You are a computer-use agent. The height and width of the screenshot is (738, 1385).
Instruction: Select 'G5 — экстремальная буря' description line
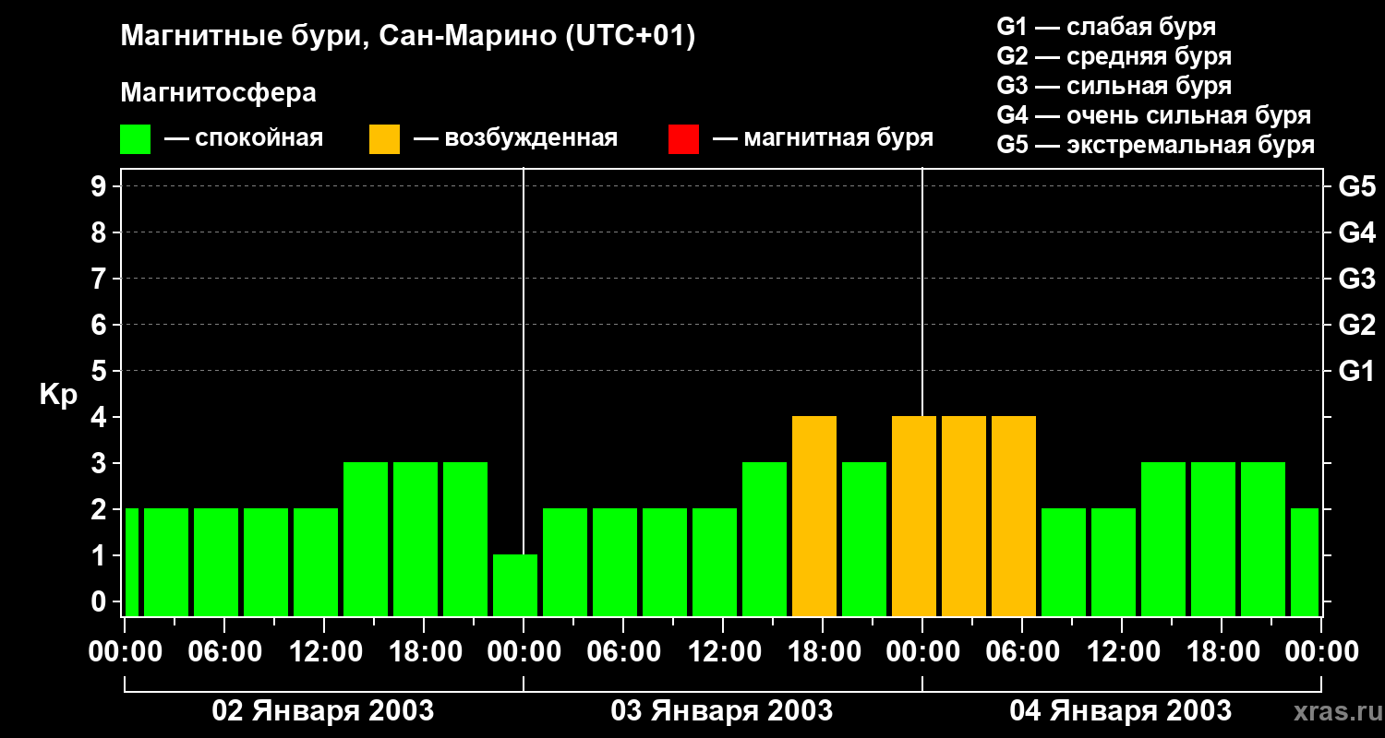point(1155,145)
